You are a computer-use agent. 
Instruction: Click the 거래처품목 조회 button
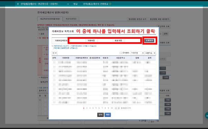[x=165, y=91]
